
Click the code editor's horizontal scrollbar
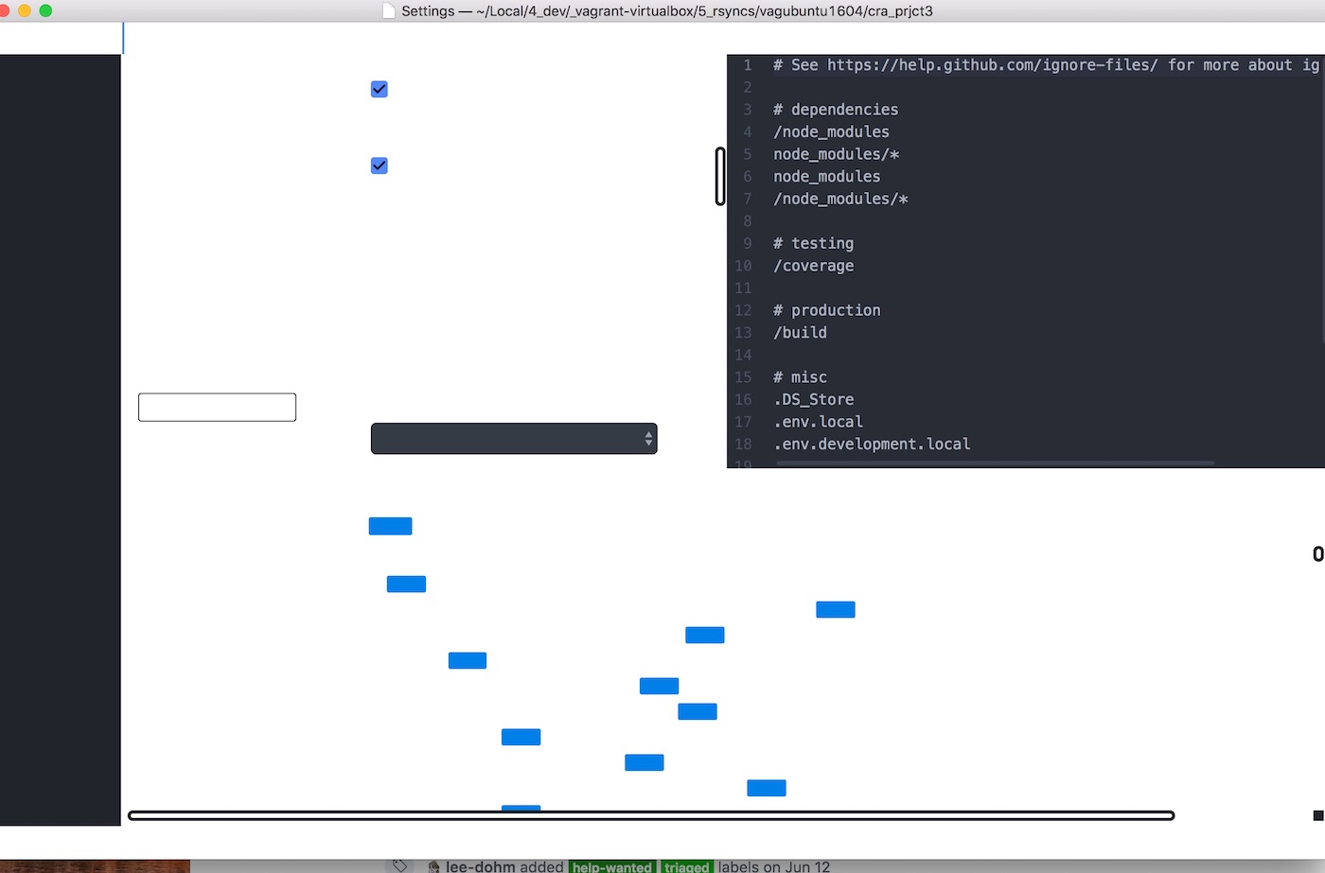click(995, 463)
